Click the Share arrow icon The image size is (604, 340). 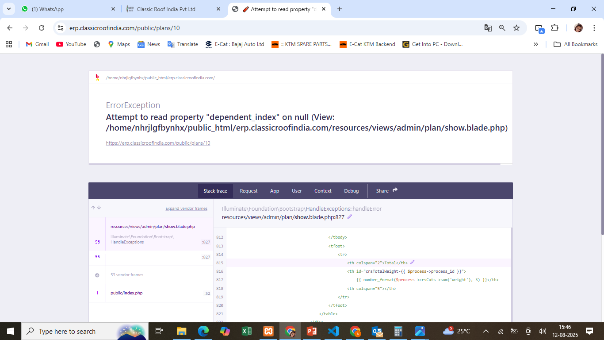point(395,190)
